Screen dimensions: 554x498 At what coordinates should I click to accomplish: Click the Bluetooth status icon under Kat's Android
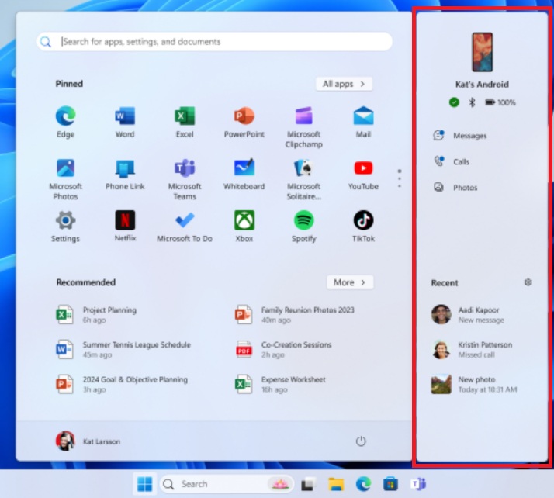(x=472, y=102)
